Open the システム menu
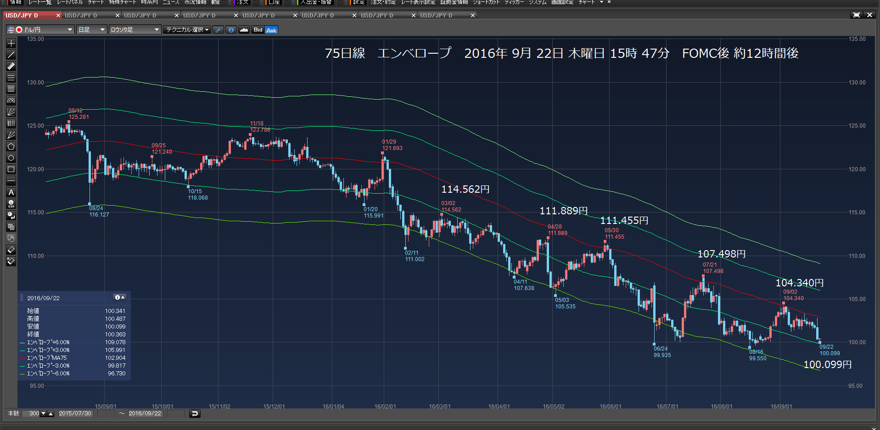The image size is (880, 430). coord(538,2)
